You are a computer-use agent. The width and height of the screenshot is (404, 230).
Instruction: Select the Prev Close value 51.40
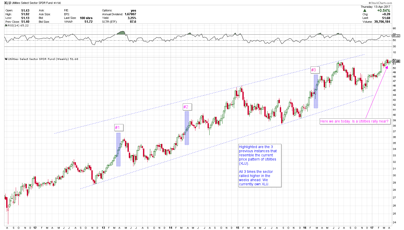click(x=25, y=22)
